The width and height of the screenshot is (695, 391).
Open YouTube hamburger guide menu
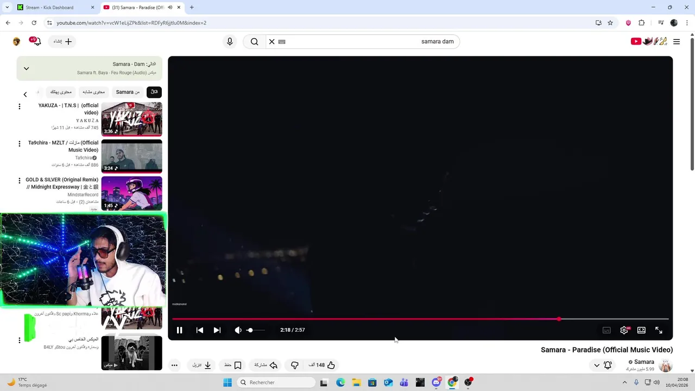point(677,41)
